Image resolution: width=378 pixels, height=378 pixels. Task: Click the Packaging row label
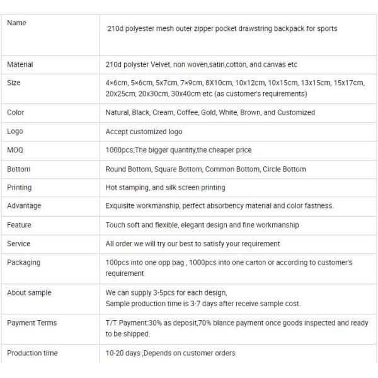click(x=23, y=263)
